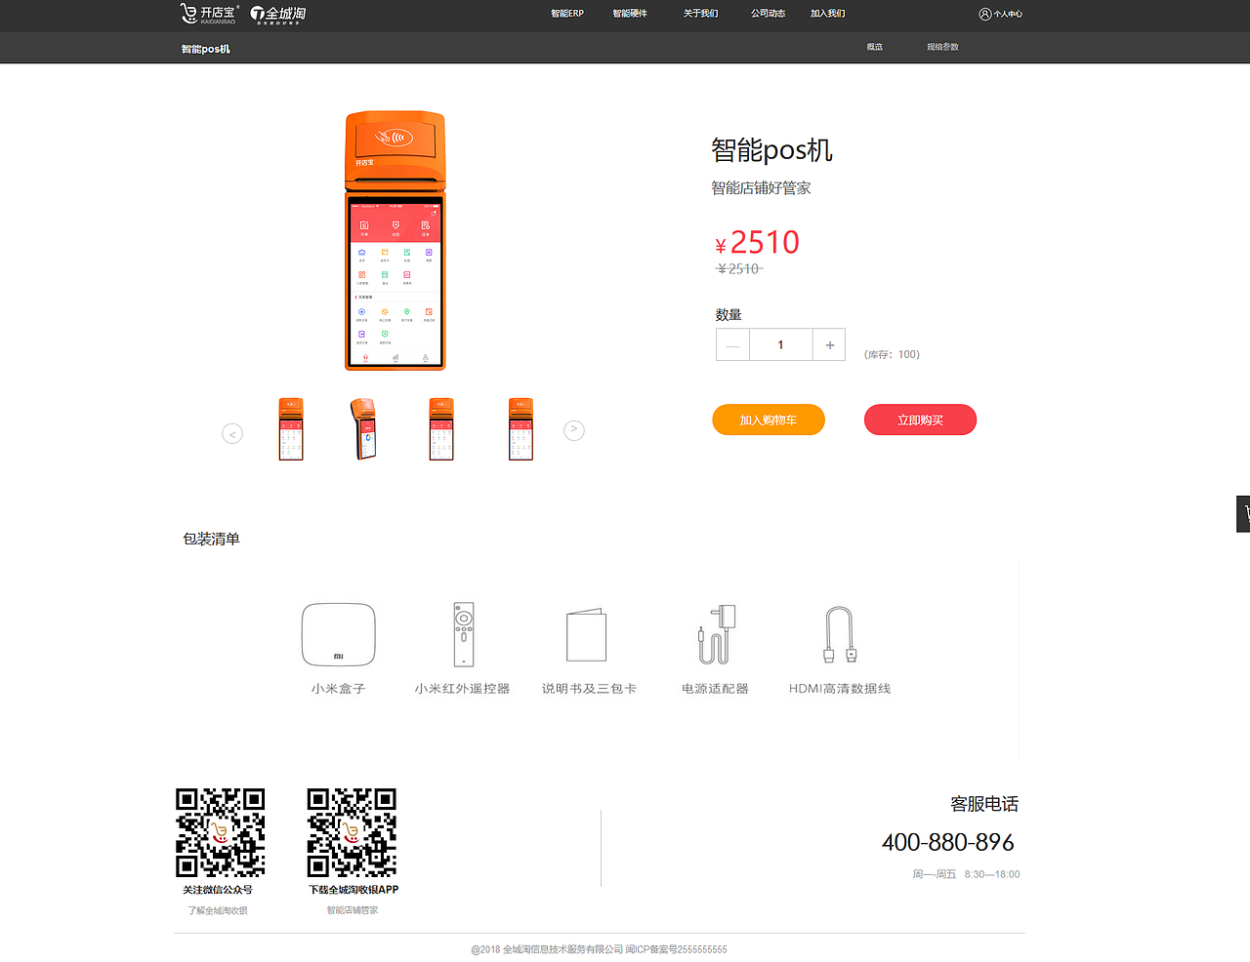
Task: Open 加入我们 menu item
Action: [x=828, y=14]
